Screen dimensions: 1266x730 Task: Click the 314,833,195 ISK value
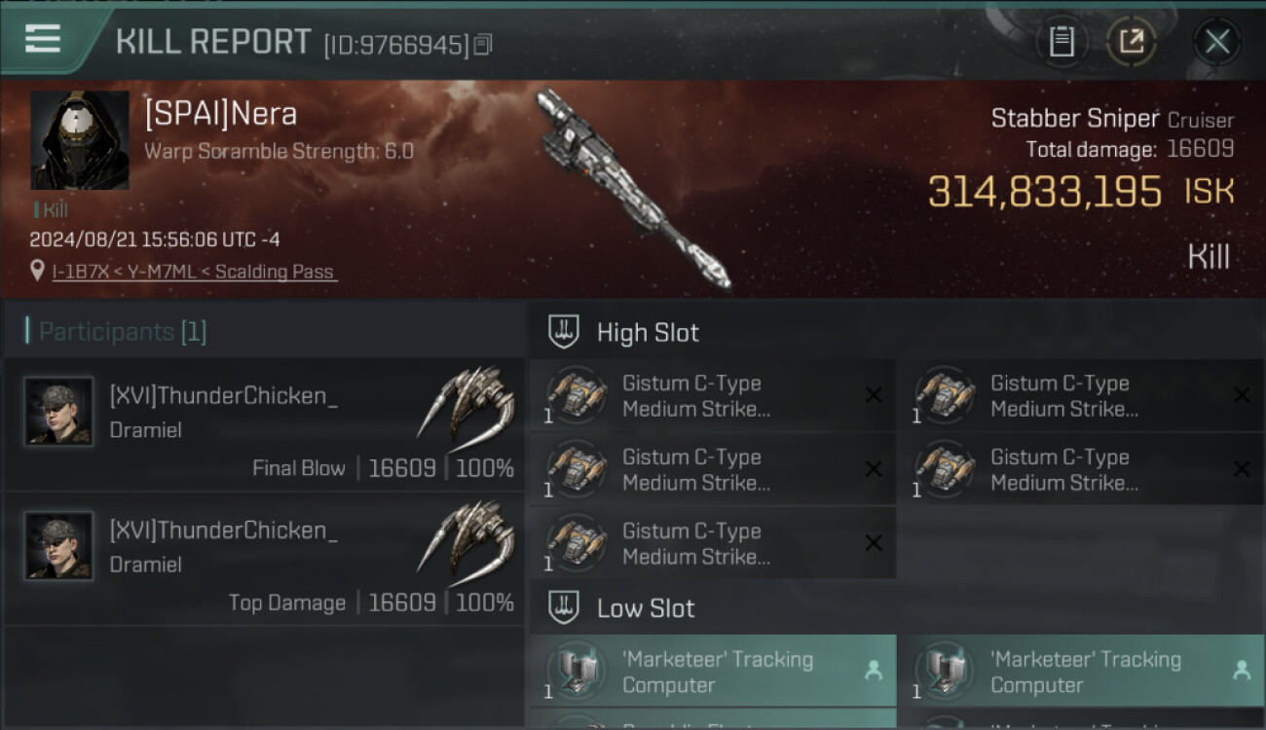click(x=1045, y=192)
